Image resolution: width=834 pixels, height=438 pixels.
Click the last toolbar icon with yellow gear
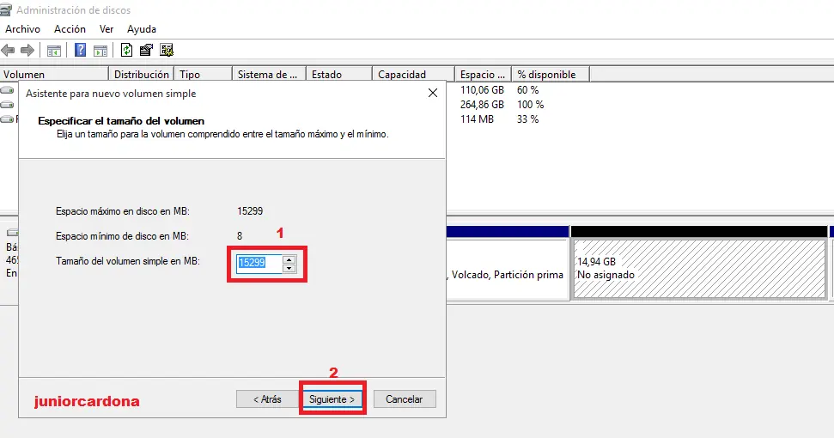(167, 50)
